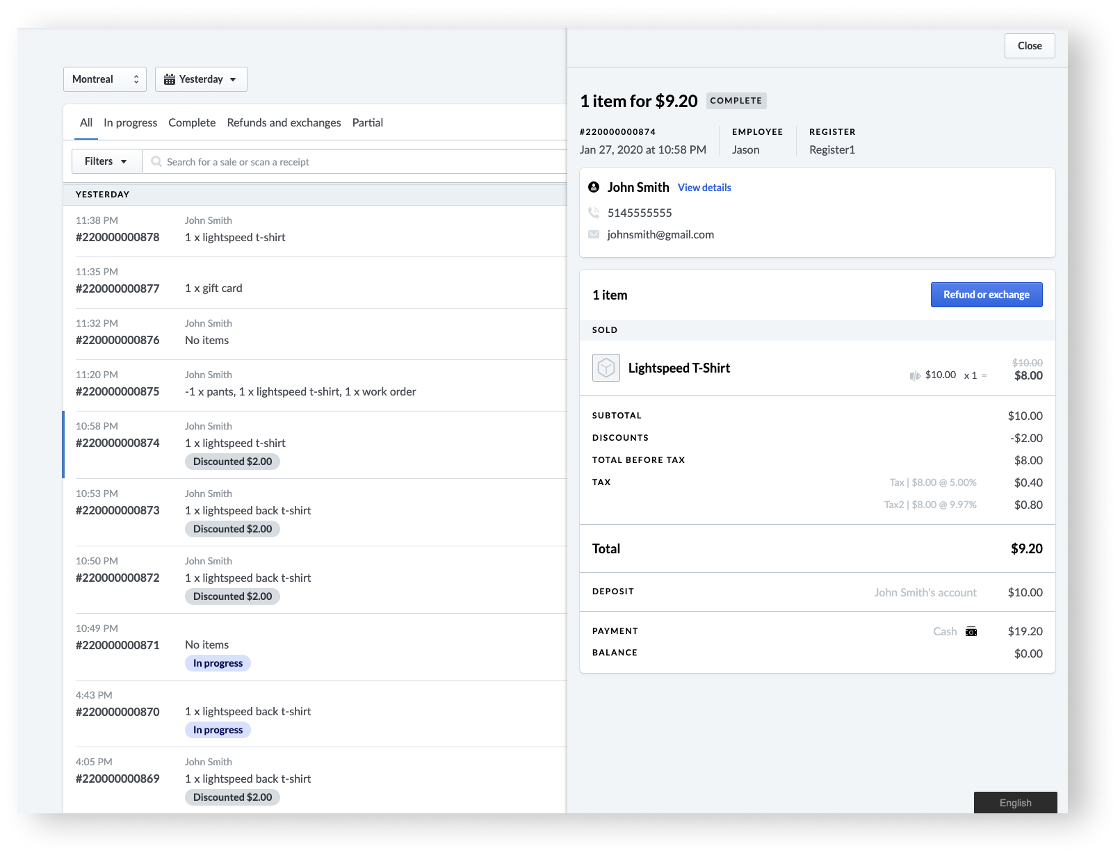Open sale #220000000869 from 4:05 PM
This screenshot has width=1120, height=855.
pos(315,780)
